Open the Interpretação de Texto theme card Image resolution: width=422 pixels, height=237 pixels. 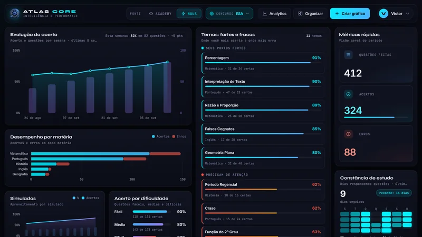pos(263,87)
